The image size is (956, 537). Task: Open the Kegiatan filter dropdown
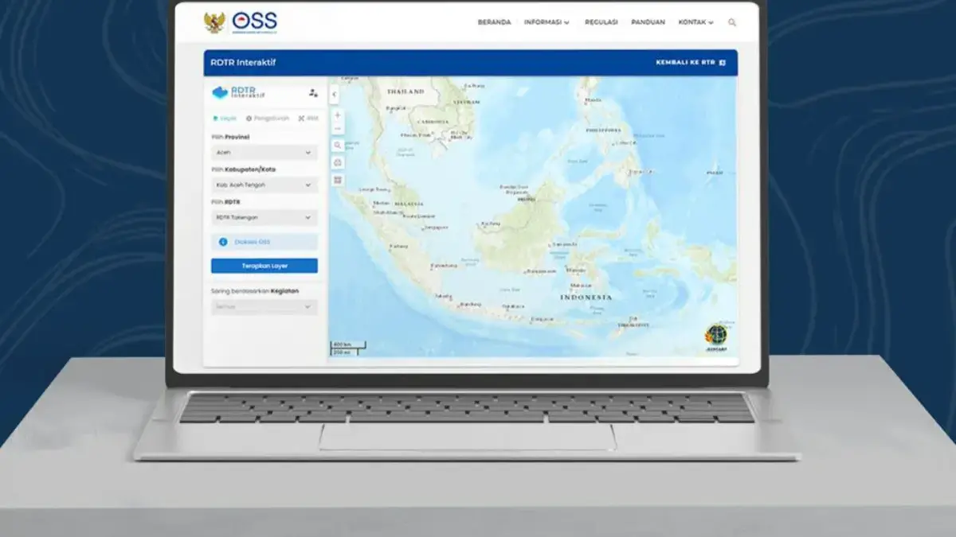point(264,306)
